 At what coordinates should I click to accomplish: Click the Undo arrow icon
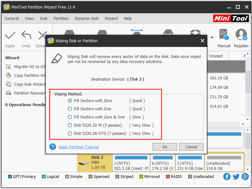coord(26,35)
